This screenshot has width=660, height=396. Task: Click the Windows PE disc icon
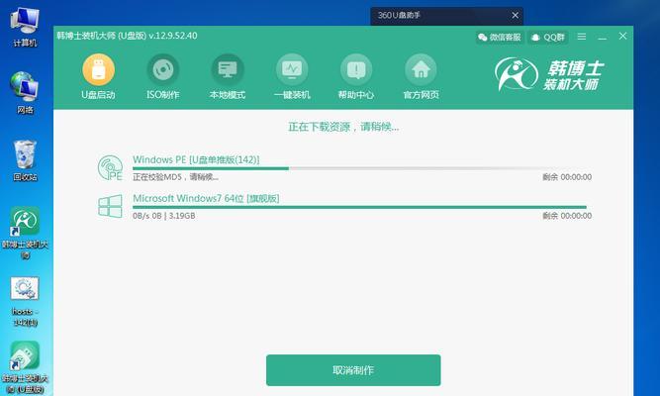click(110, 168)
